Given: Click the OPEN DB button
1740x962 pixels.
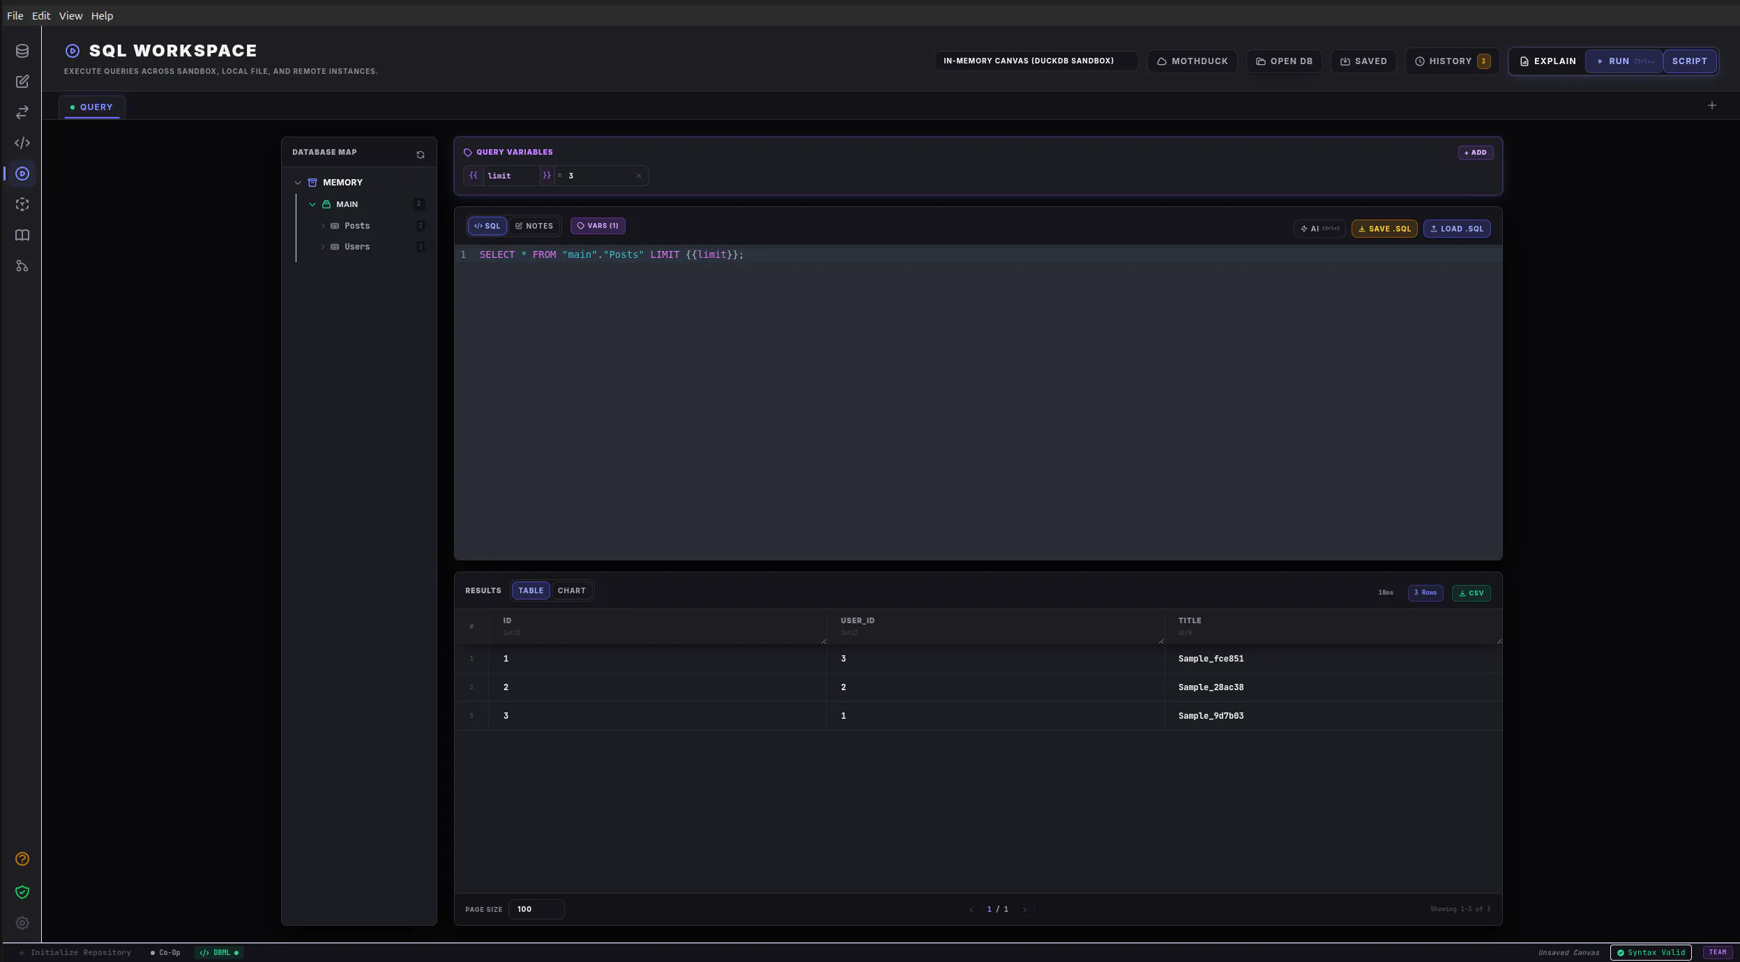Looking at the screenshot, I should [x=1284, y=61].
